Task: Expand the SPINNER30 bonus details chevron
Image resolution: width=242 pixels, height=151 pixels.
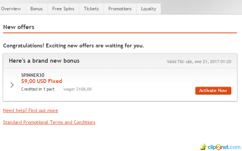Action: [x=12, y=85]
